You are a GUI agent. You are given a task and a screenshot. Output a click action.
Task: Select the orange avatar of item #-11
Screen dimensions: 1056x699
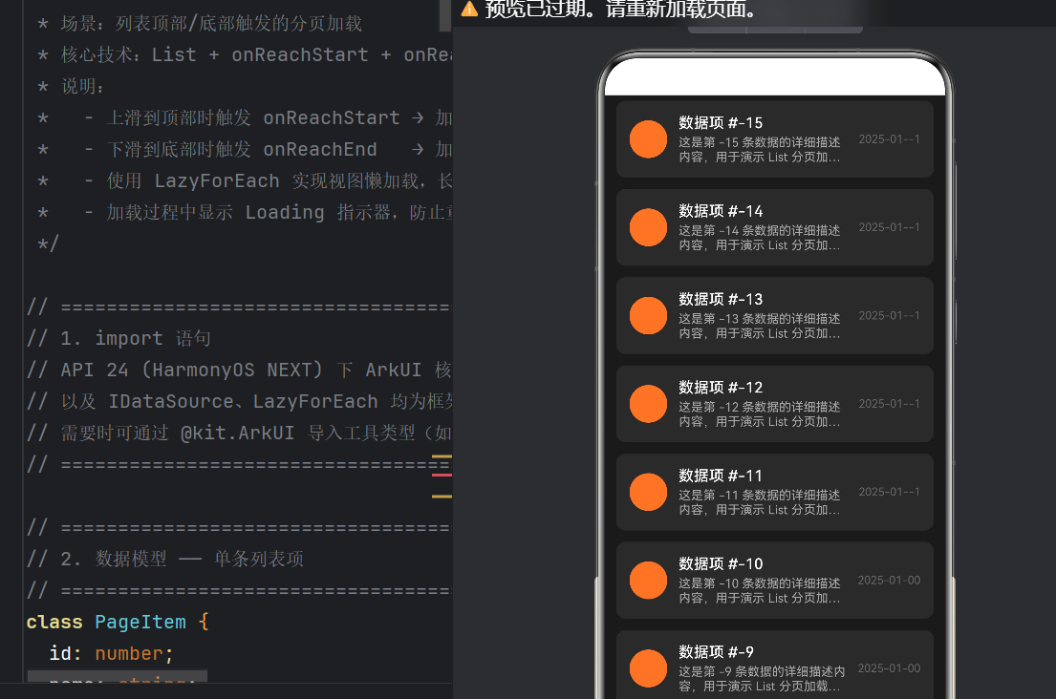pos(648,492)
